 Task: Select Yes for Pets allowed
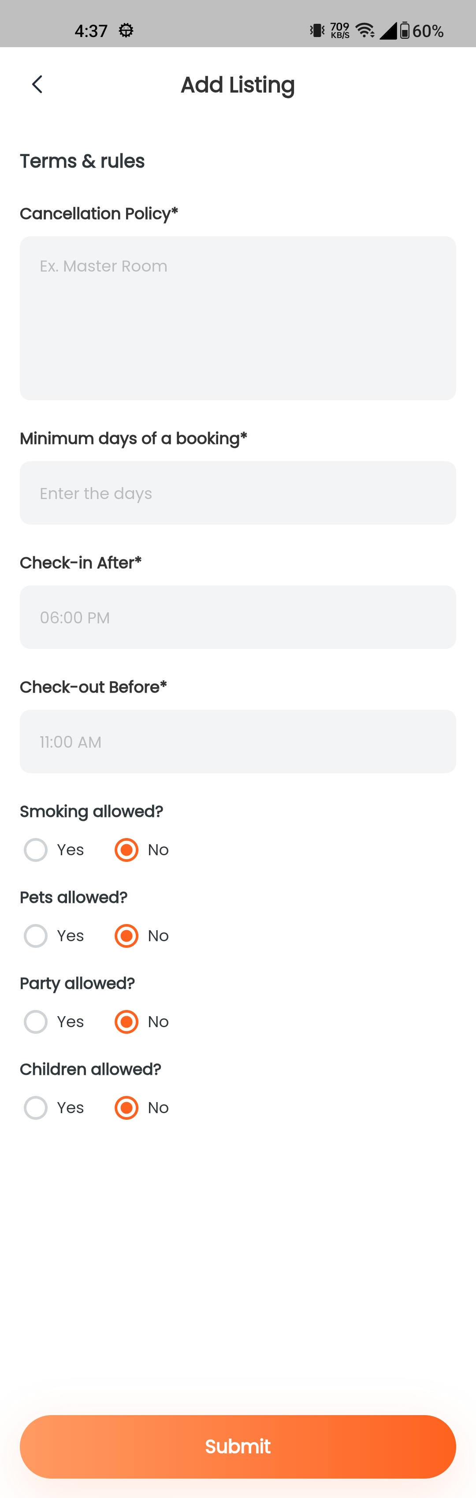(35, 935)
